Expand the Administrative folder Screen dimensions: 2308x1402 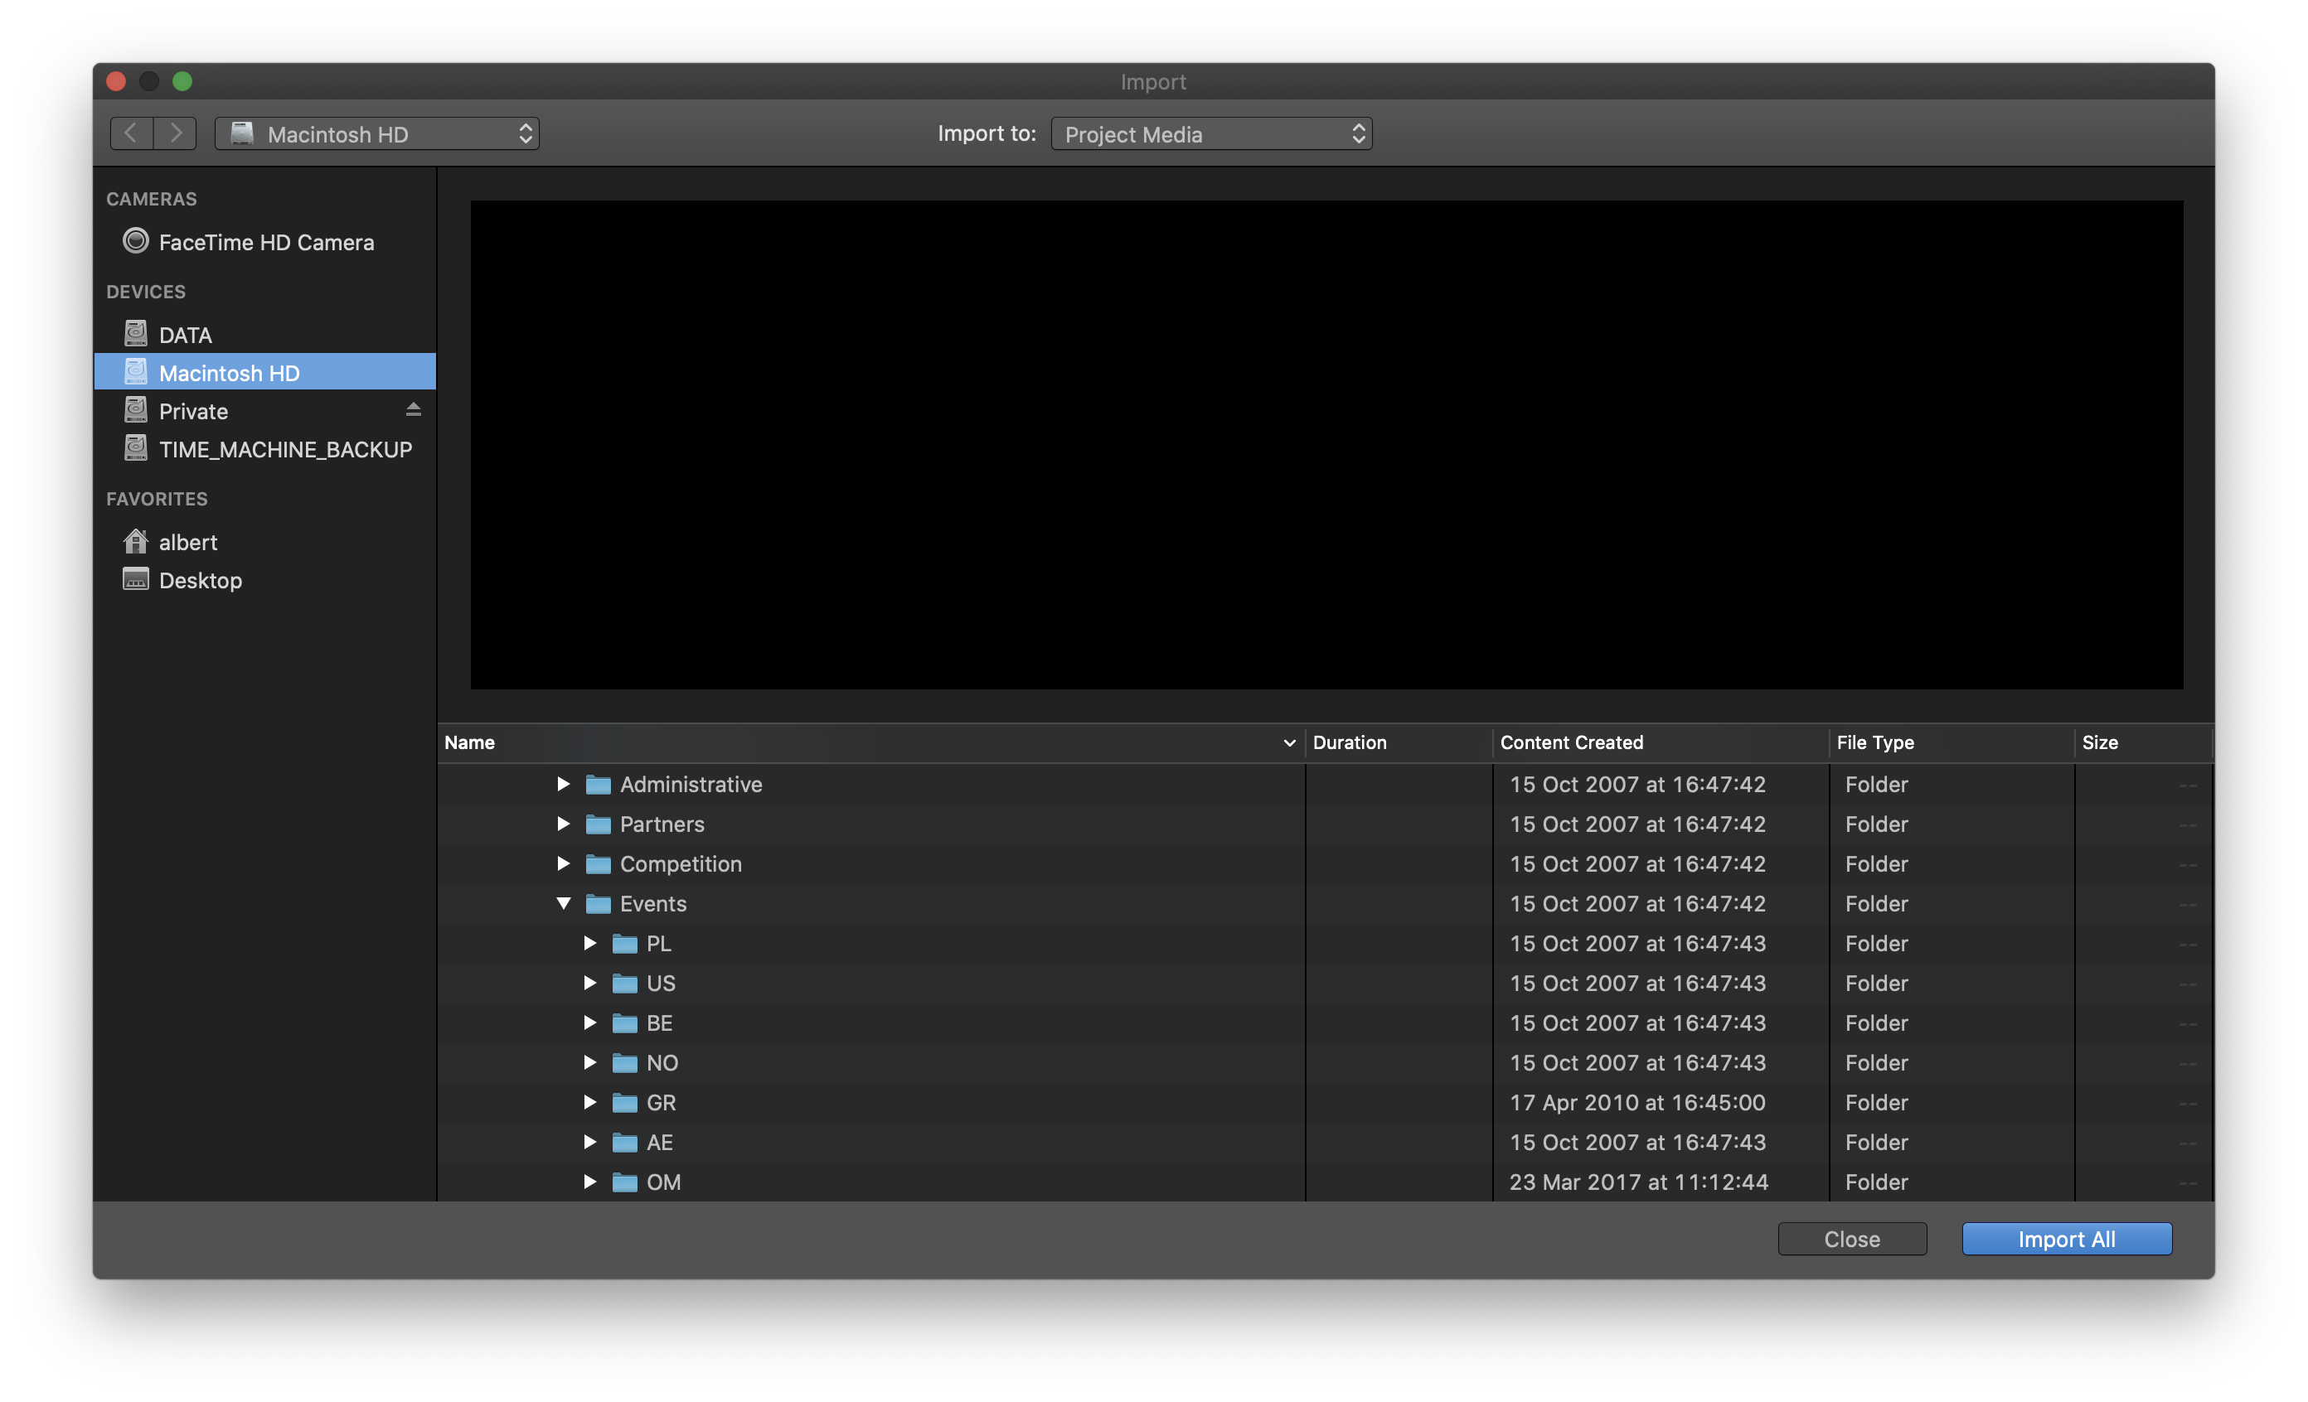pyautogui.click(x=563, y=785)
